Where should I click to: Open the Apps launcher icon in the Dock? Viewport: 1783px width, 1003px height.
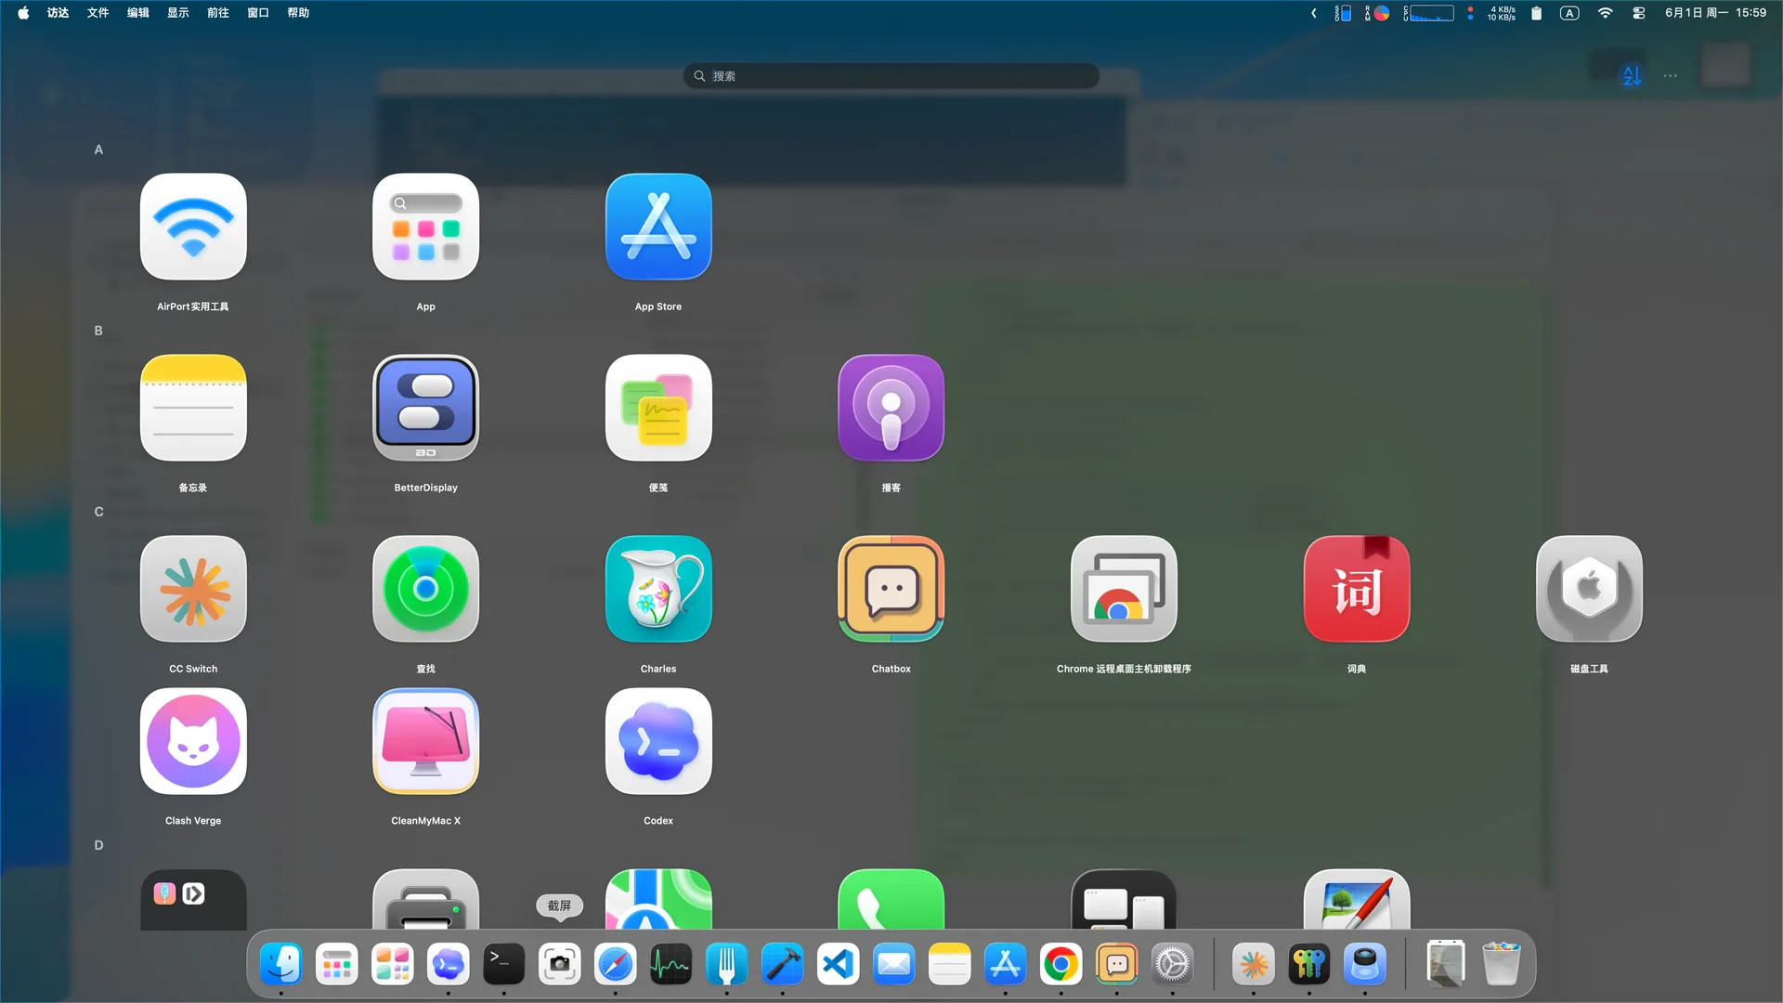pos(336,965)
